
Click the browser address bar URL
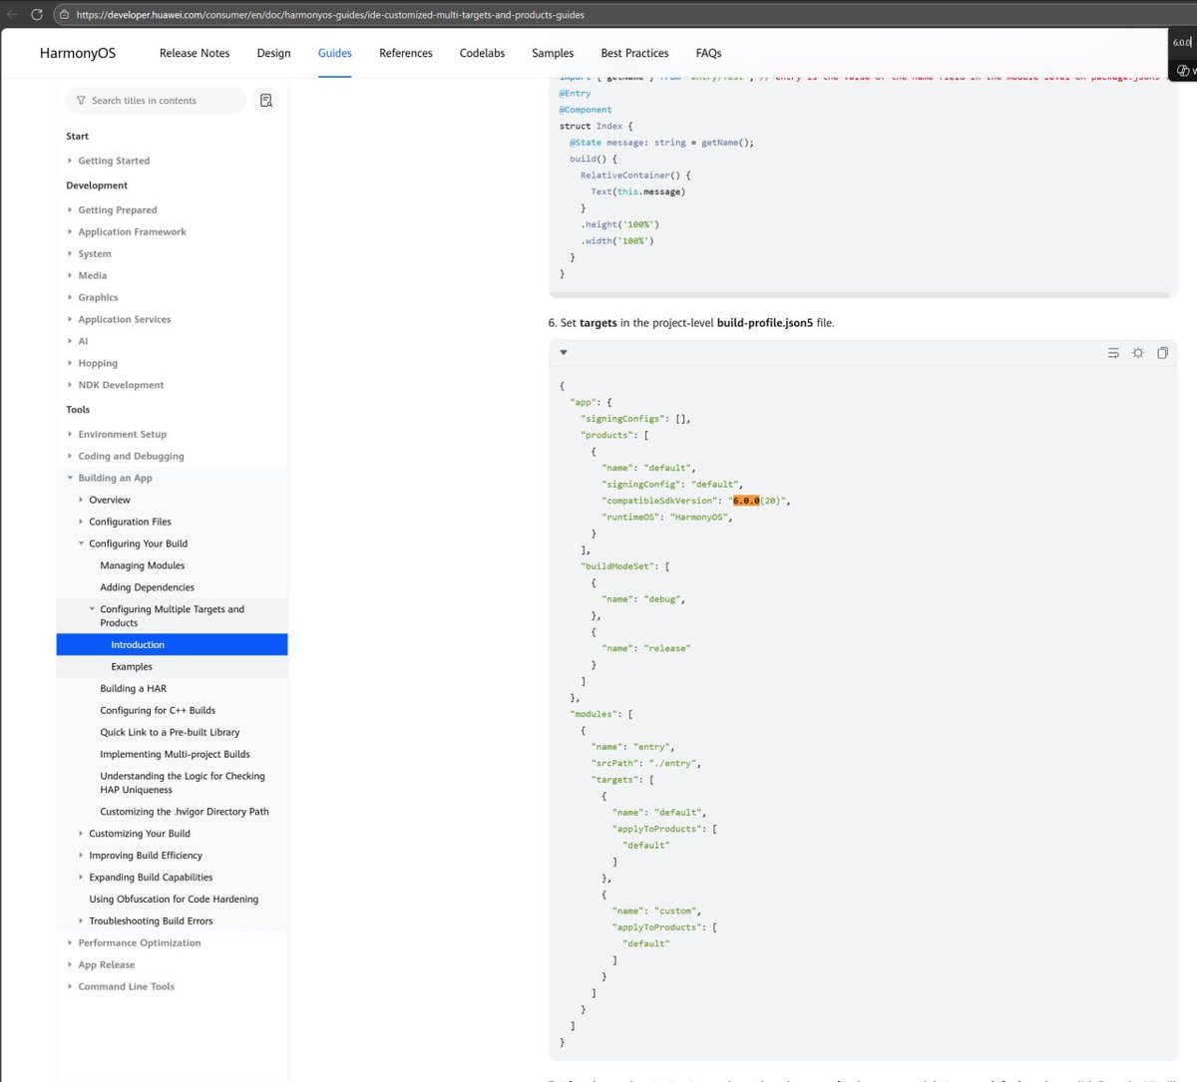click(330, 15)
